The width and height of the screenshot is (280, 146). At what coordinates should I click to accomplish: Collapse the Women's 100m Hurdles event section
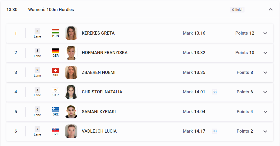[271, 10]
